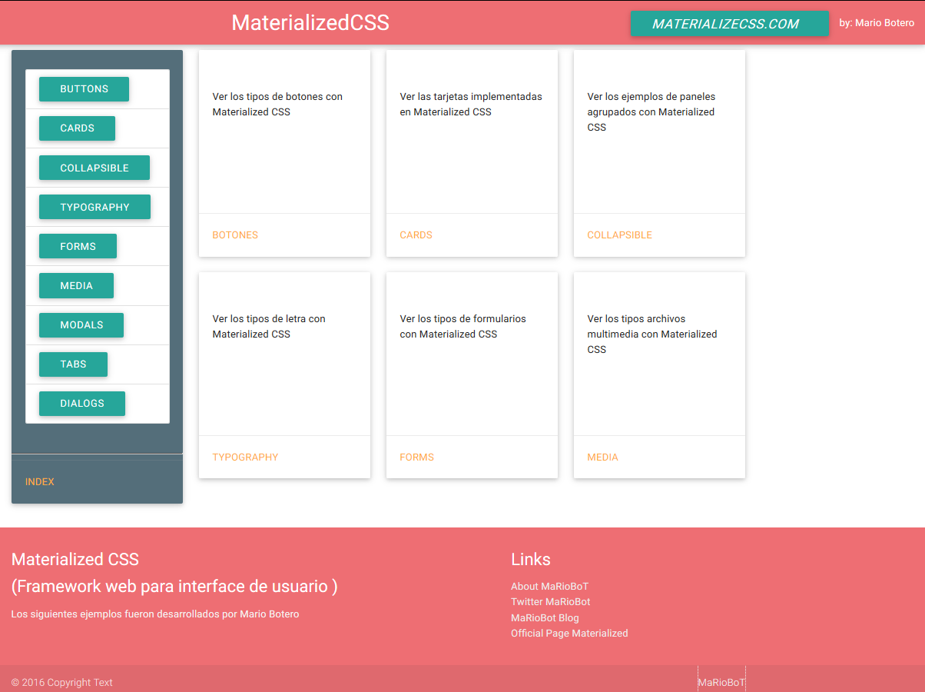Click the 'Ver los tipos de formularios' text
The width and height of the screenshot is (925, 692).
(463, 327)
